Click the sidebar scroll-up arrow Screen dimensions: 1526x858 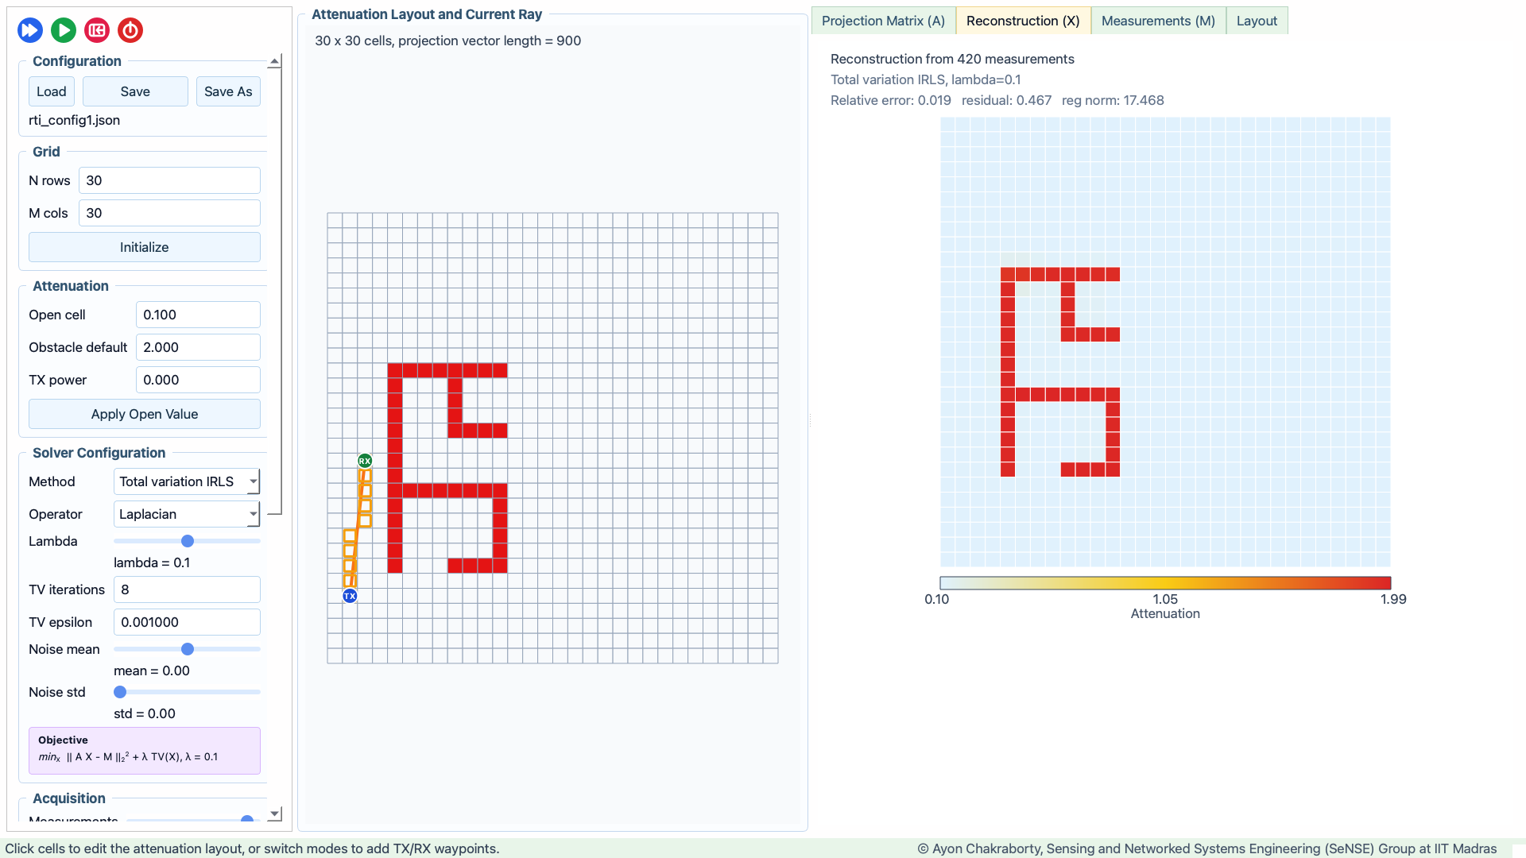pyautogui.click(x=274, y=61)
